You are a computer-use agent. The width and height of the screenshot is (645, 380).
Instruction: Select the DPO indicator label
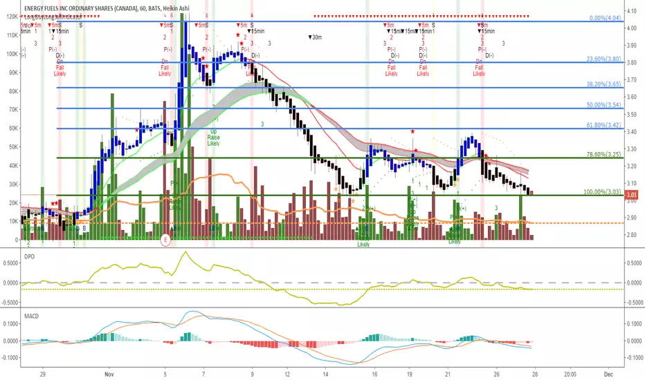29,256
